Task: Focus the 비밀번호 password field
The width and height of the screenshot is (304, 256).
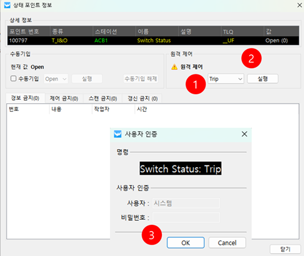Action: (x=186, y=217)
